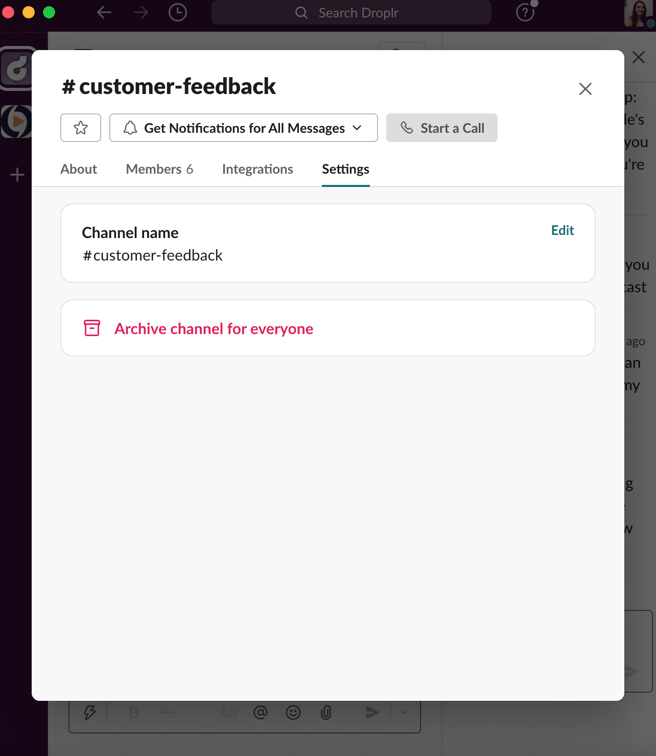The image size is (656, 756).
Task: Add a workspace with the plus icon
Action: tap(17, 174)
